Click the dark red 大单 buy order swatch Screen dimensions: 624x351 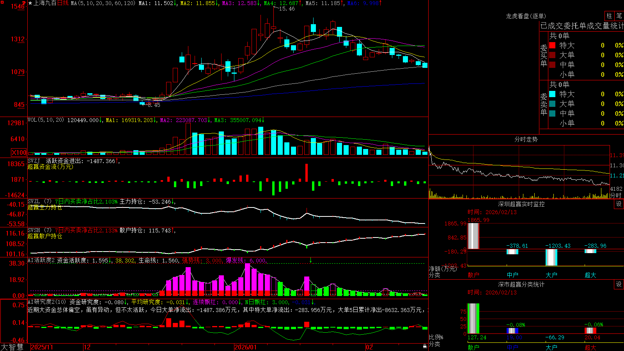click(552, 55)
